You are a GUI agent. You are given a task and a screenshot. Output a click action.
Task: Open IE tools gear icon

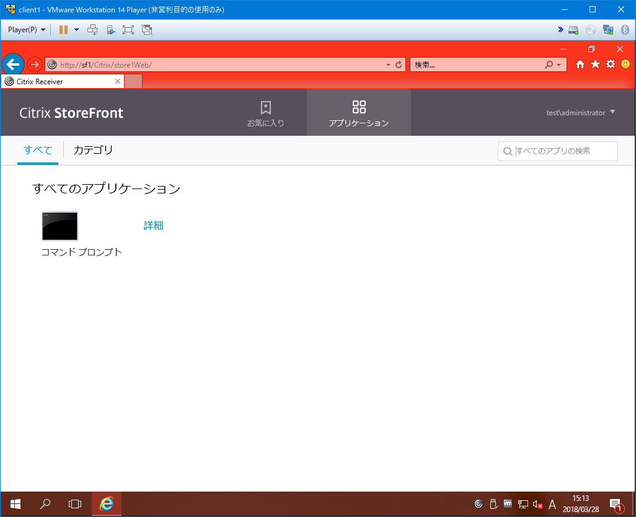tap(611, 64)
